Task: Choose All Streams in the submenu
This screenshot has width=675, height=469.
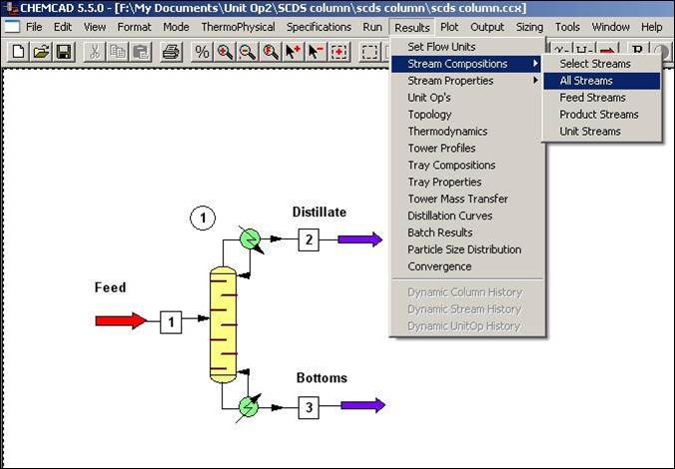Action: 602,81
